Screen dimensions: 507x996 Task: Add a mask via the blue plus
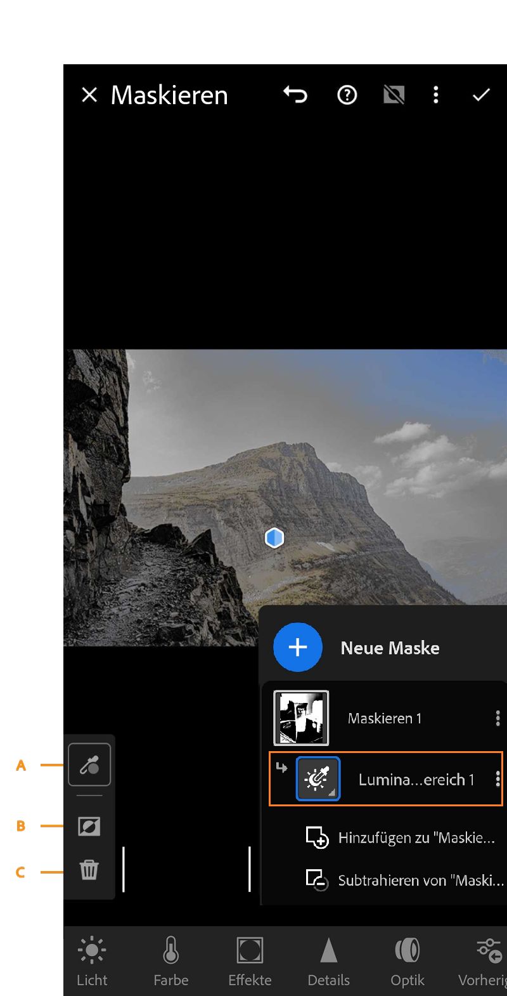(298, 647)
